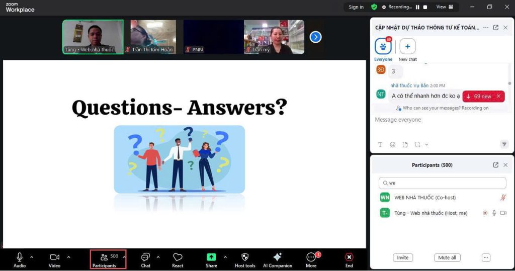515x271 pixels.
Task: Click the emoji icon in chat
Action: tap(392, 144)
